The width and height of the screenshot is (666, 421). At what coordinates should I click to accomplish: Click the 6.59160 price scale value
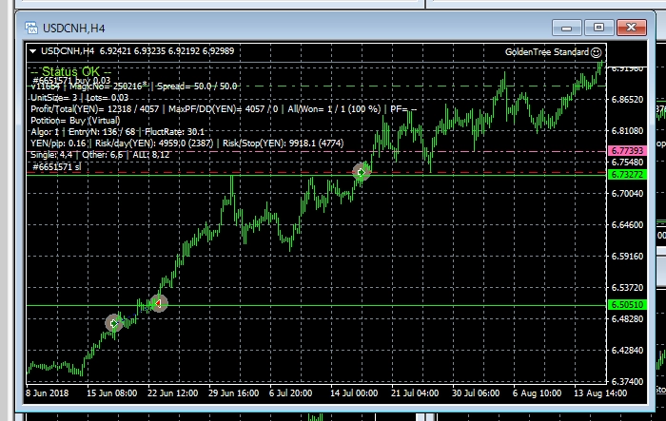tap(627, 256)
